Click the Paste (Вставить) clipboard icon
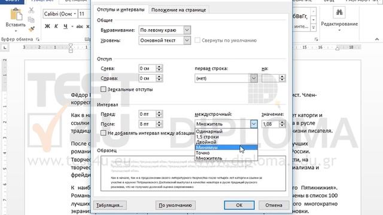This screenshot has width=383, height=215. 16,14
